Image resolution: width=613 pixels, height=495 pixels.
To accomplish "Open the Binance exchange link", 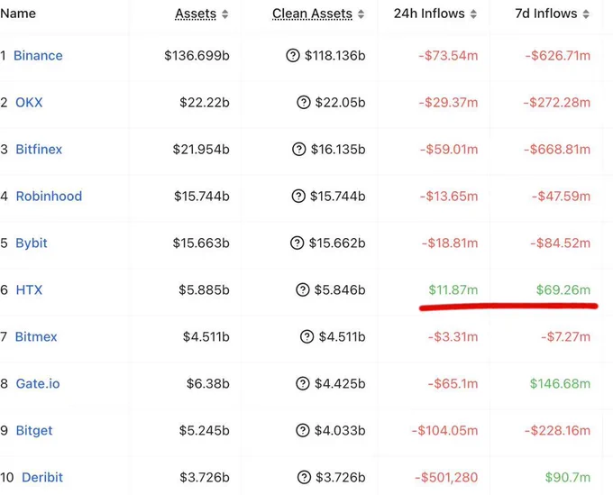I will 38,56.
